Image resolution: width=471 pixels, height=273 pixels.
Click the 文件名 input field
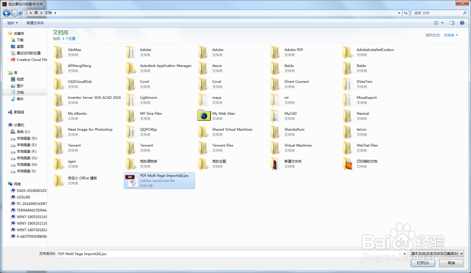pos(229,254)
